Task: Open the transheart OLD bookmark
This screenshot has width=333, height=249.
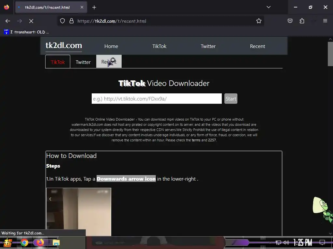Action: tap(27, 32)
